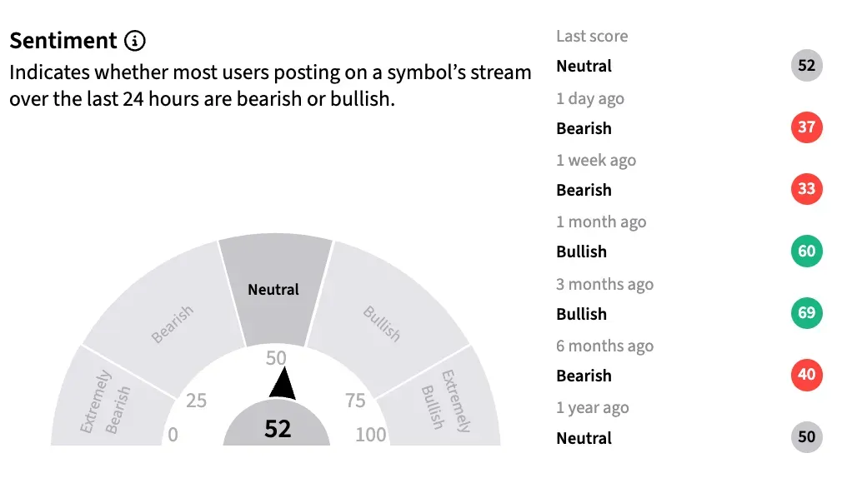
Task: Click the gray 52 last score badge
Action: 806,65
